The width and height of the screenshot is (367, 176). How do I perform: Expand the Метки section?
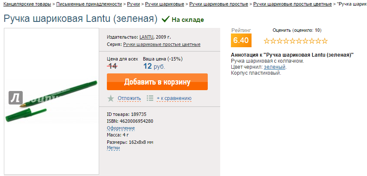pyautogui.click(x=113, y=148)
